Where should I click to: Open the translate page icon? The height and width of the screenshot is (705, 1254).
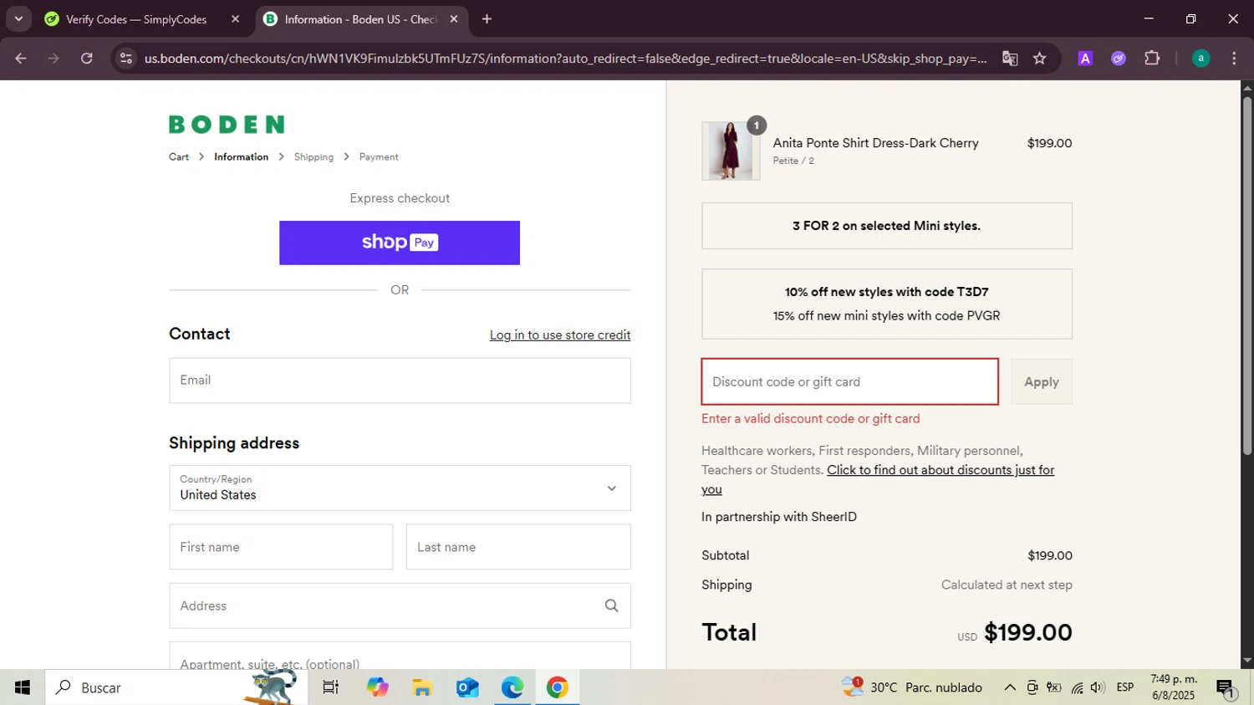click(x=1010, y=59)
